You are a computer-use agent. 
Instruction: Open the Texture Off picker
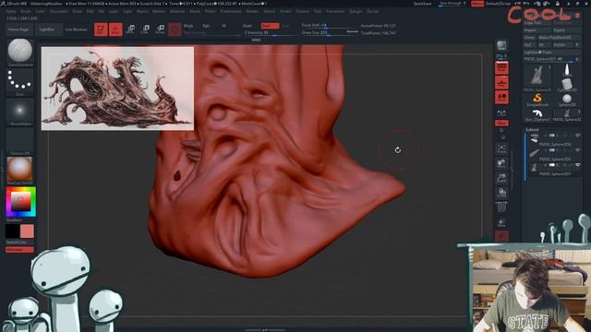point(20,141)
